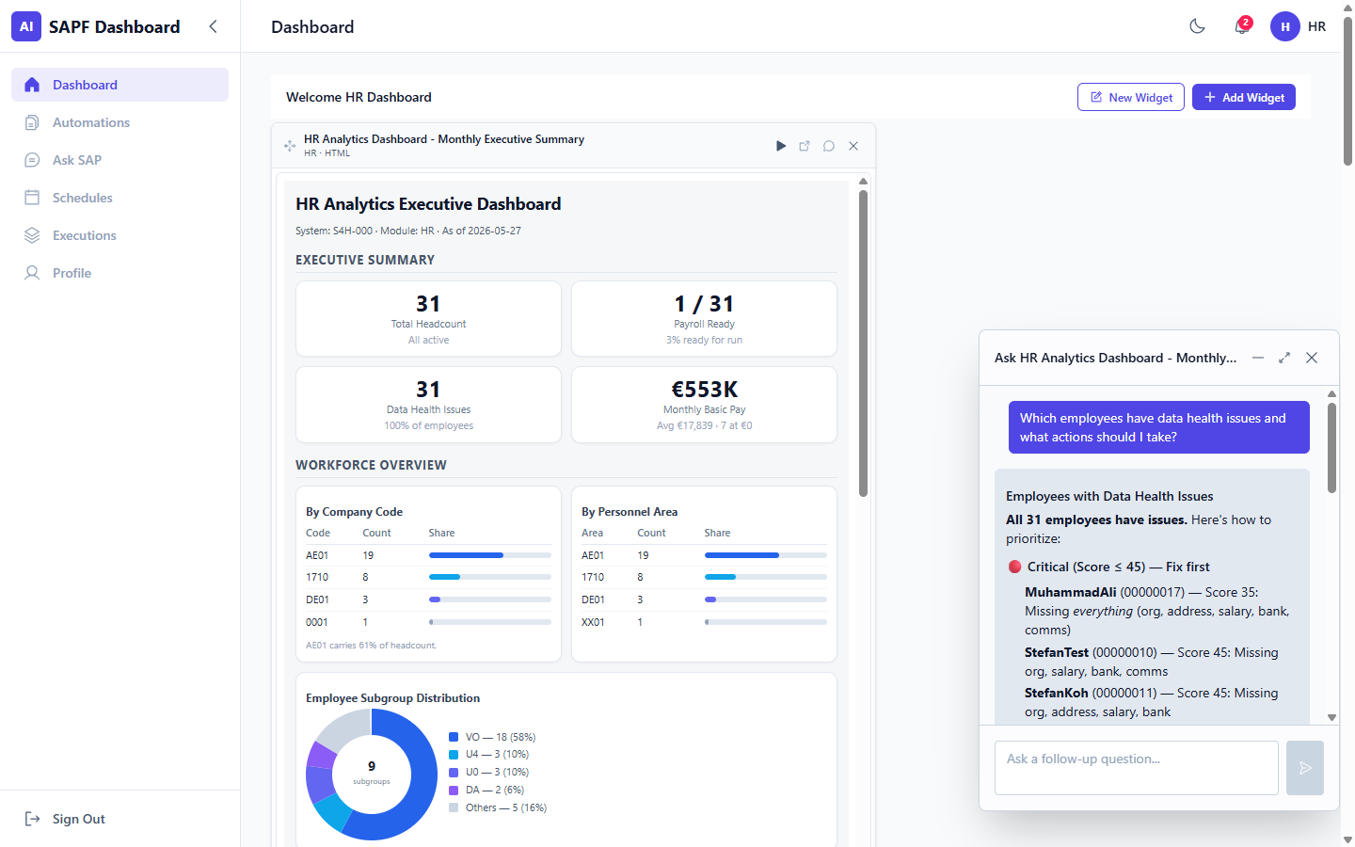Minimize the Ask HR Analytics chat panel

pos(1258,358)
